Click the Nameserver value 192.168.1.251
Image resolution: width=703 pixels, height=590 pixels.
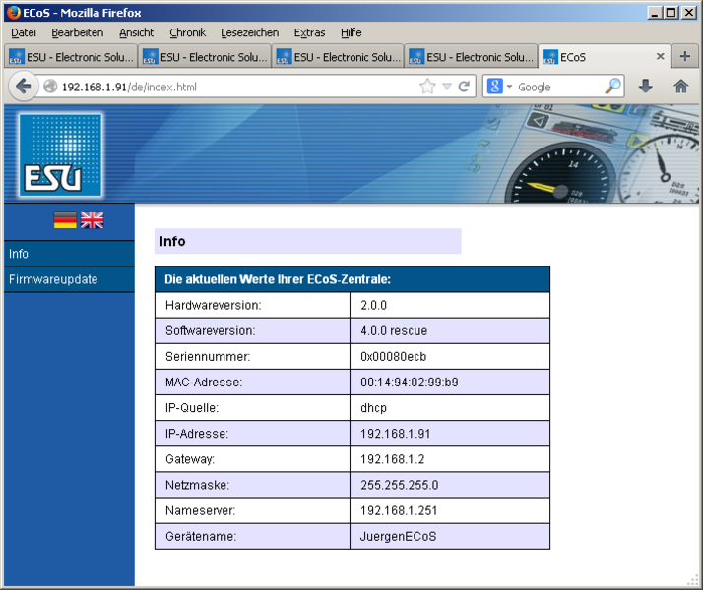[399, 510]
